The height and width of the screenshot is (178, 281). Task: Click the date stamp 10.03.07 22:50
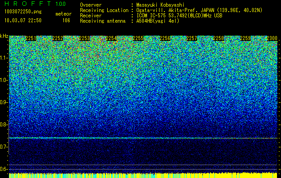pyautogui.click(x=23, y=20)
